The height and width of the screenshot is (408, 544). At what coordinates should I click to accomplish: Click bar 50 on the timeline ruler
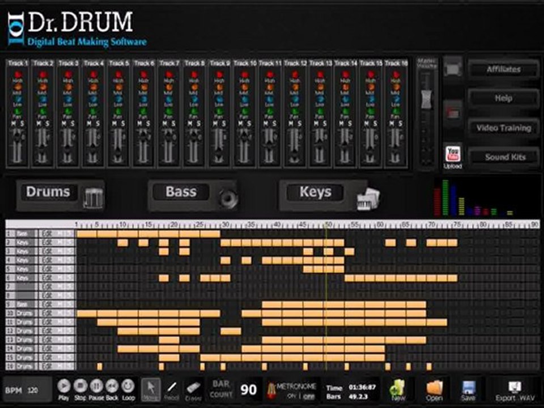click(x=328, y=225)
